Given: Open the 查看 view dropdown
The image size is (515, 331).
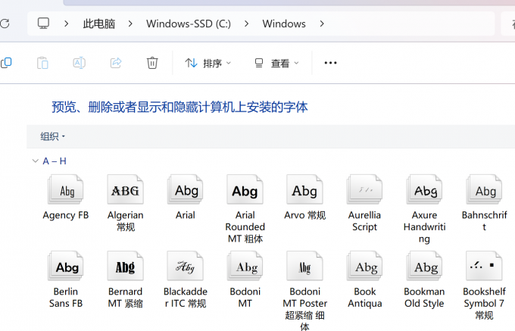Looking at the screenshot, I should tap(277, 63).
